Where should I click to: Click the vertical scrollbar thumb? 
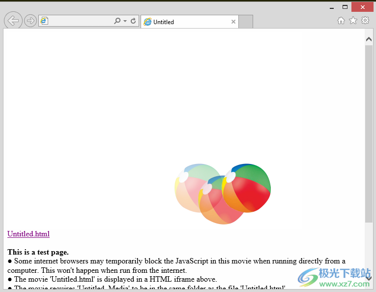369,133
